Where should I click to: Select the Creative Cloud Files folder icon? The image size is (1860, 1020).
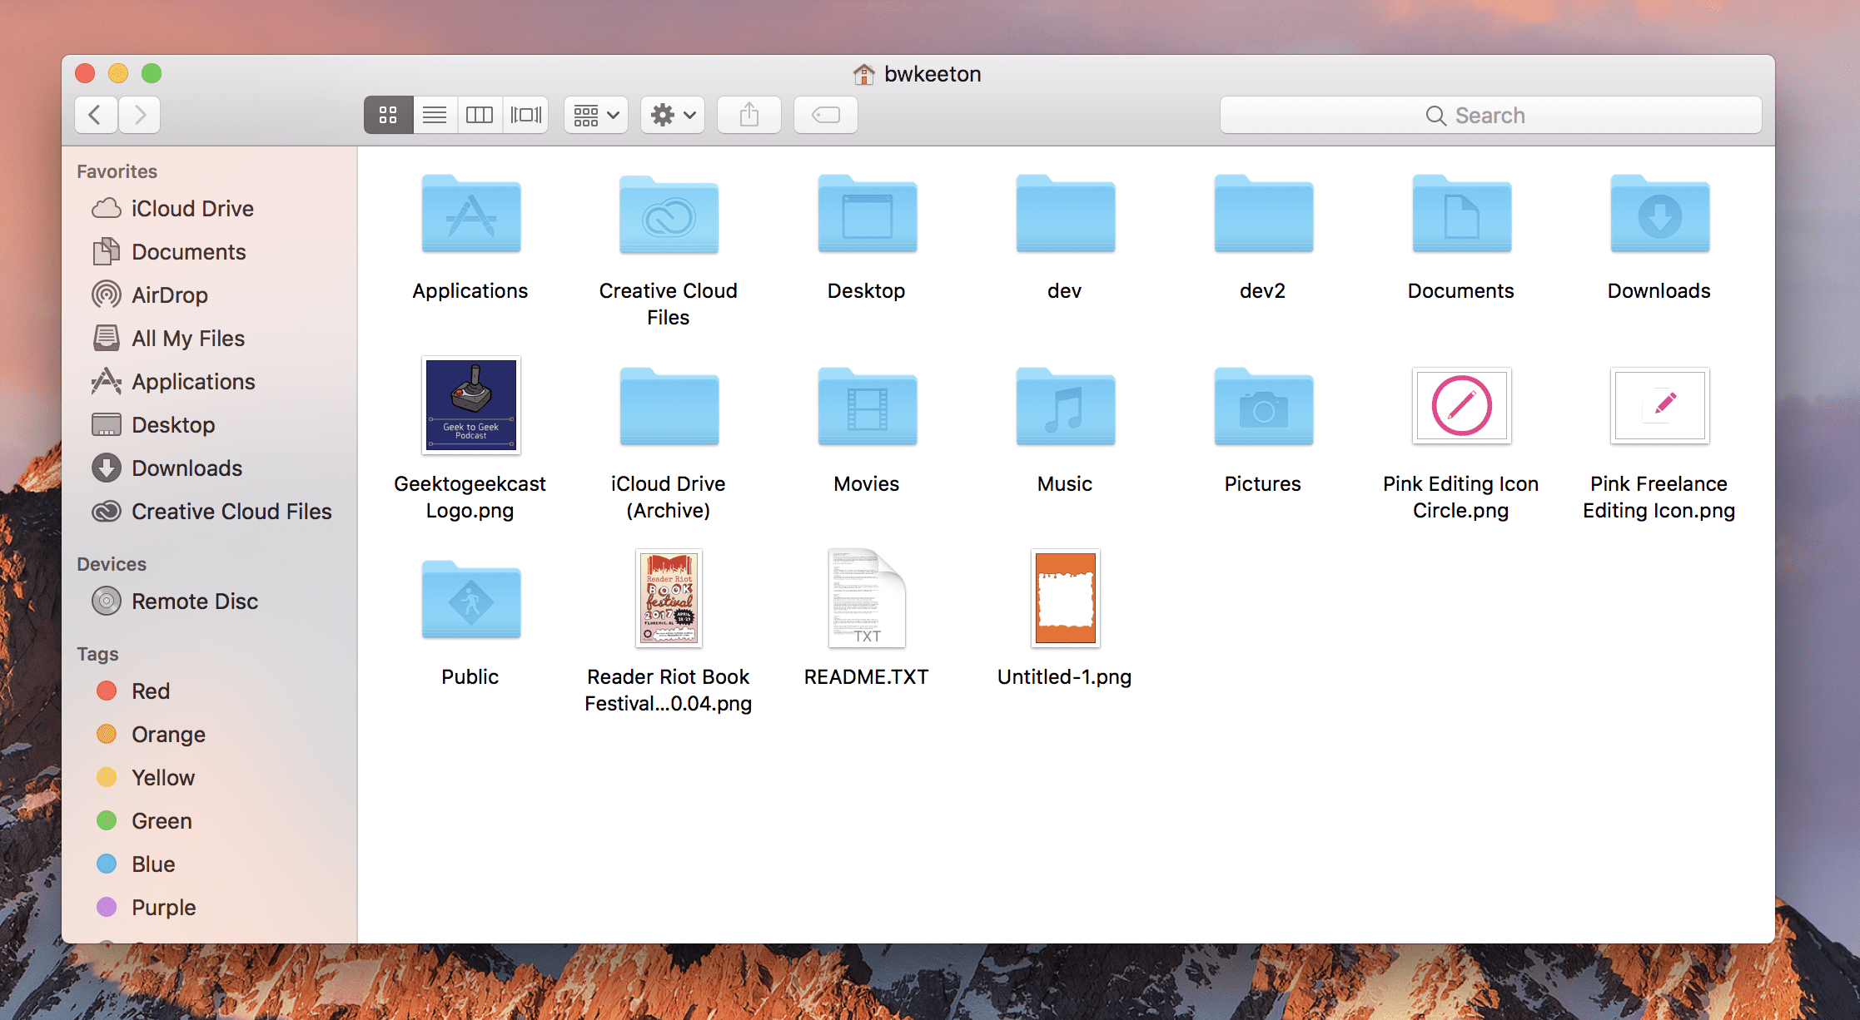(x=669, y=216)
